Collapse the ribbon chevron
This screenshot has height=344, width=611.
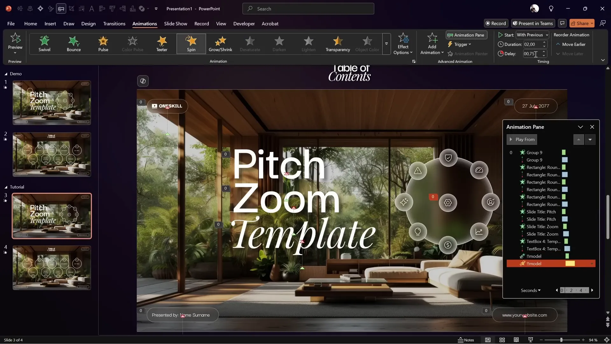click(603, 60)
